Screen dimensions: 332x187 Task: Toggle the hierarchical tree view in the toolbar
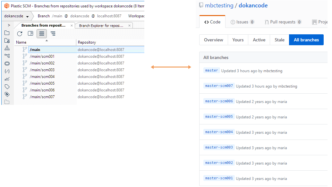53,33
